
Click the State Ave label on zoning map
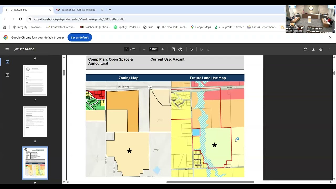coord(123,87)
